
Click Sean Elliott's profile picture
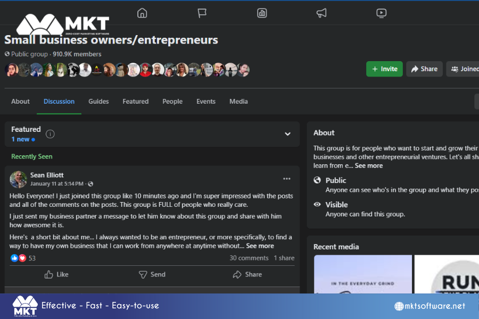click(18, 179)
